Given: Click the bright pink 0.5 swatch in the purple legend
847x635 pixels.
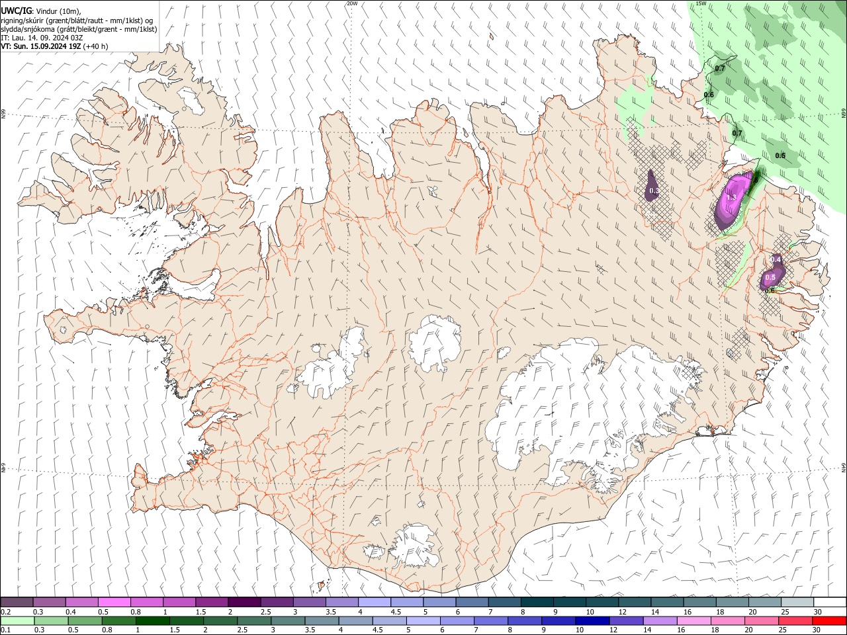Looking at the screenshot, I should [114, 602].
